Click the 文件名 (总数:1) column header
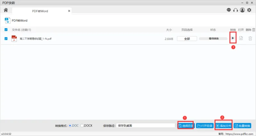256x136 pixels. 21,30
